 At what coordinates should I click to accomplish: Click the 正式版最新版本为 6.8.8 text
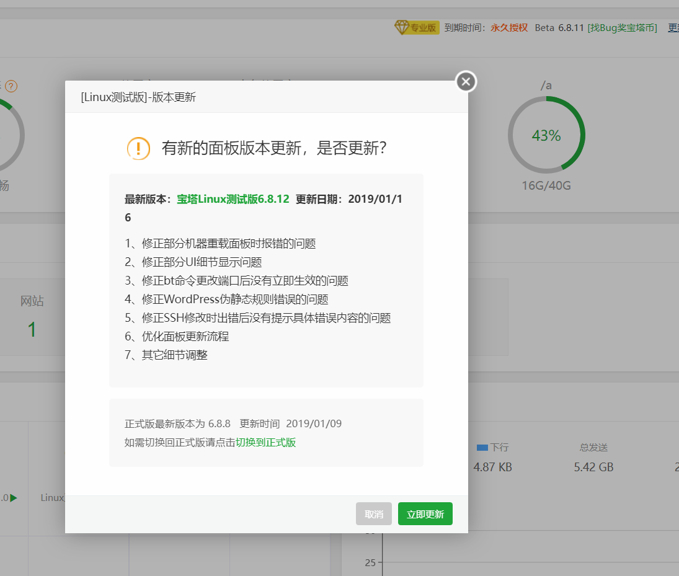pyautogui.click(x=177, y=423)
